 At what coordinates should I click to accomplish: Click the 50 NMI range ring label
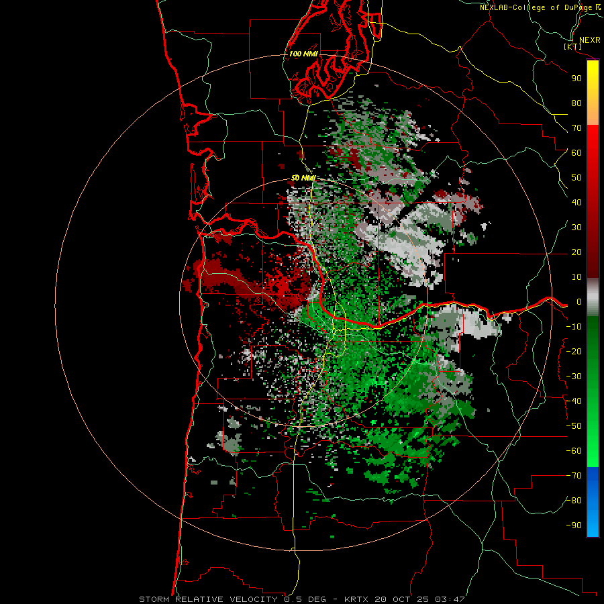(303, 178)
